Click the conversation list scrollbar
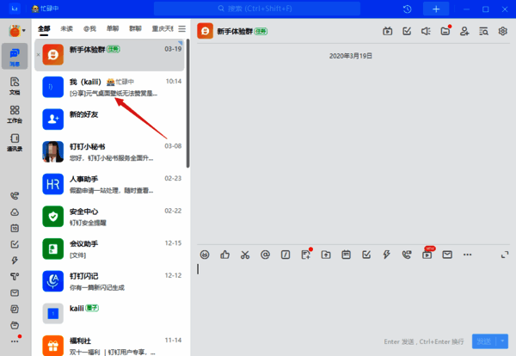 [187, 103]
